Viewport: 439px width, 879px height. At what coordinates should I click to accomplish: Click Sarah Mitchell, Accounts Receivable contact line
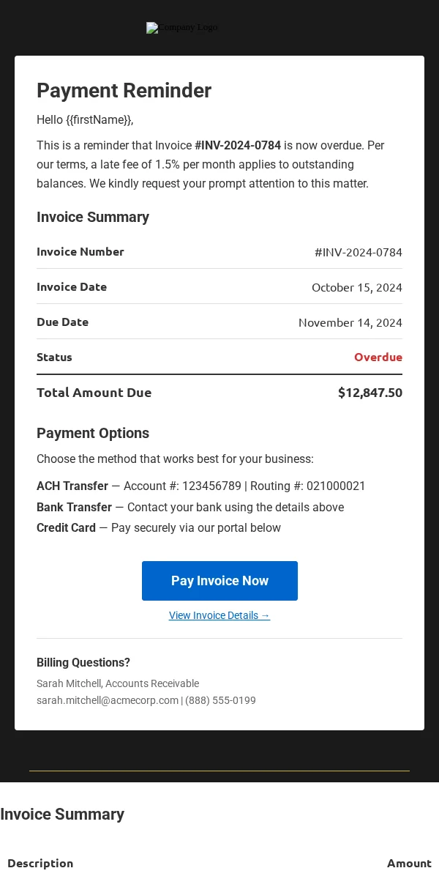tap(118, 683)
